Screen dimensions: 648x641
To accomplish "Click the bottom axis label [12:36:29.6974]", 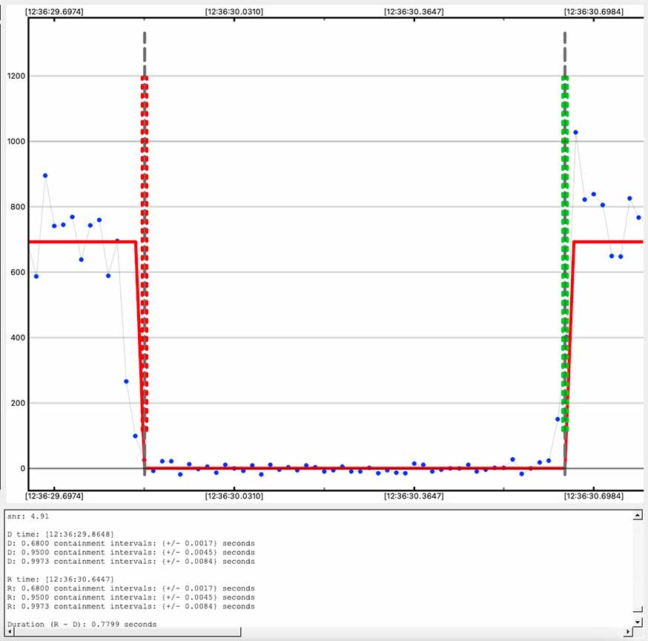I will click(54, 496).
